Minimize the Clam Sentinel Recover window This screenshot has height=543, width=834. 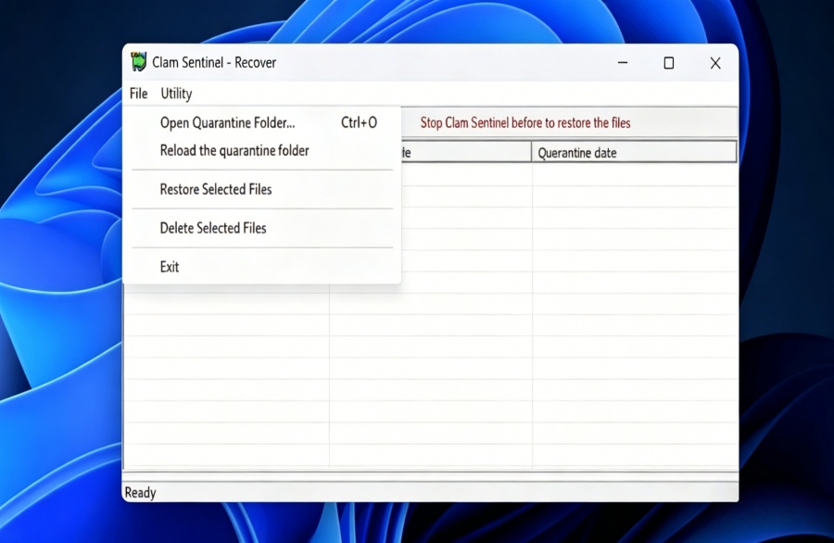623,63
